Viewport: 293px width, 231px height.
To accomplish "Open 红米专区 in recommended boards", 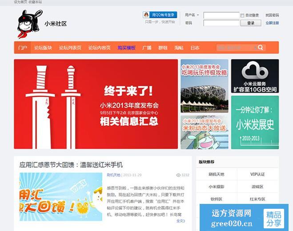I will pos(257,199).
